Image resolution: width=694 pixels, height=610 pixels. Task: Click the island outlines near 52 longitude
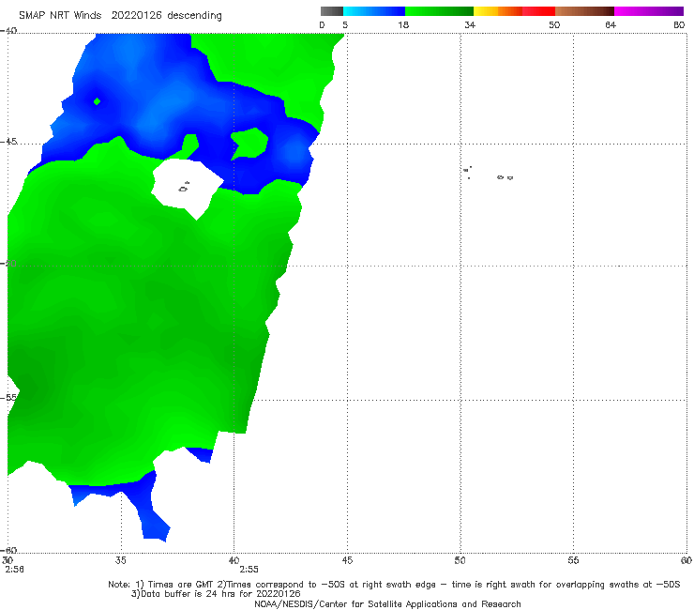[505, 177]
